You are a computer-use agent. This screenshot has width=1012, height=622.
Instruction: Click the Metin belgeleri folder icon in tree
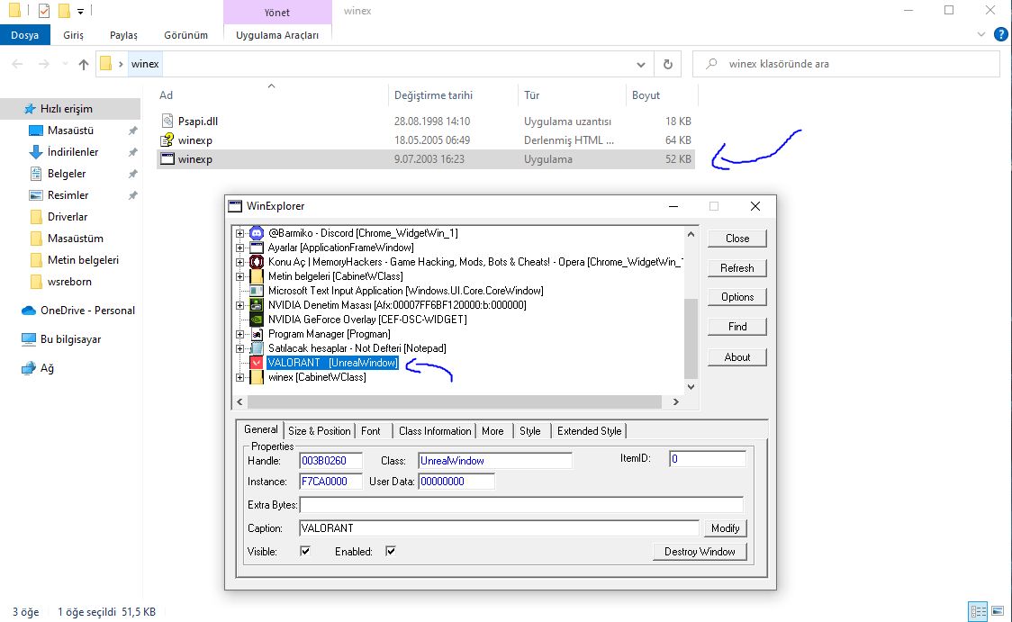tap(257, 276)
